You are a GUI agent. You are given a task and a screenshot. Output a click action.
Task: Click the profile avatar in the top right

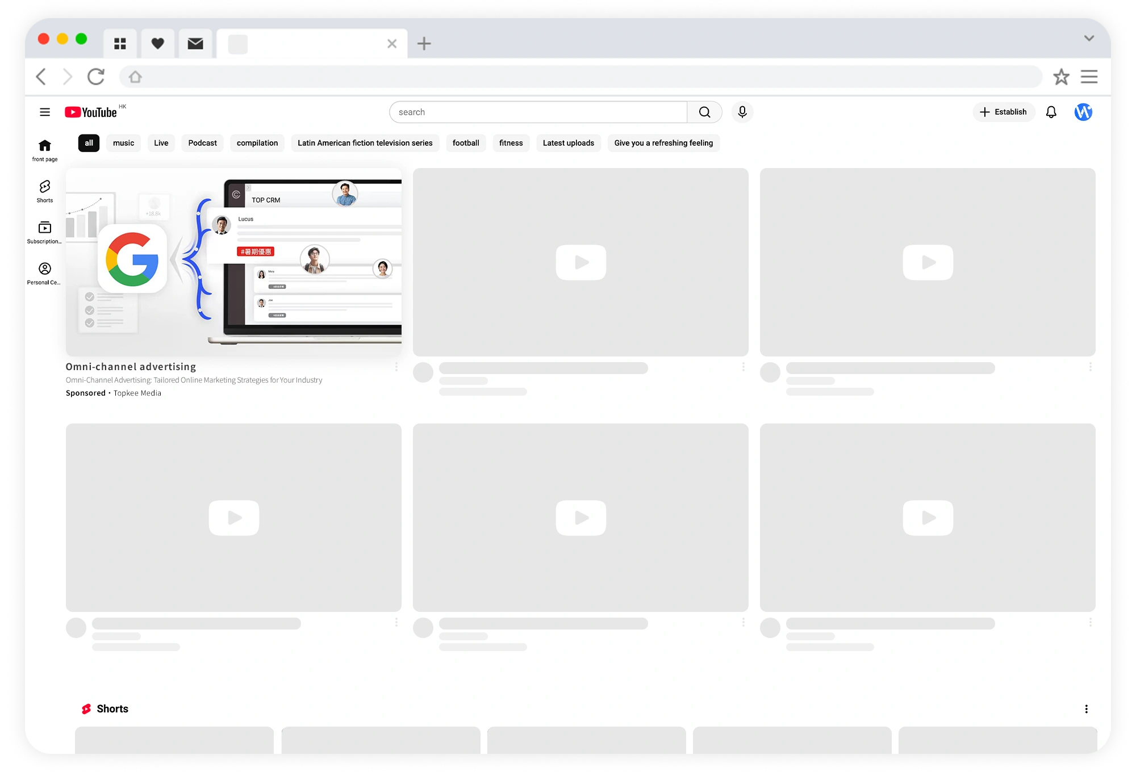pos(1085,112)
